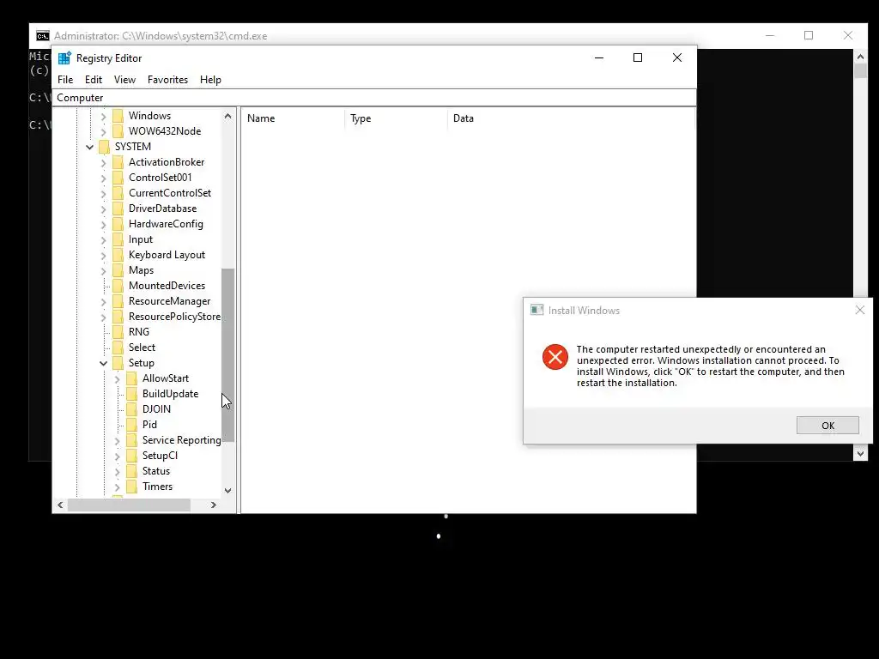Expand the Service Reporting key
The height and width of the screenshot is (659, 879).
point(117,440)
